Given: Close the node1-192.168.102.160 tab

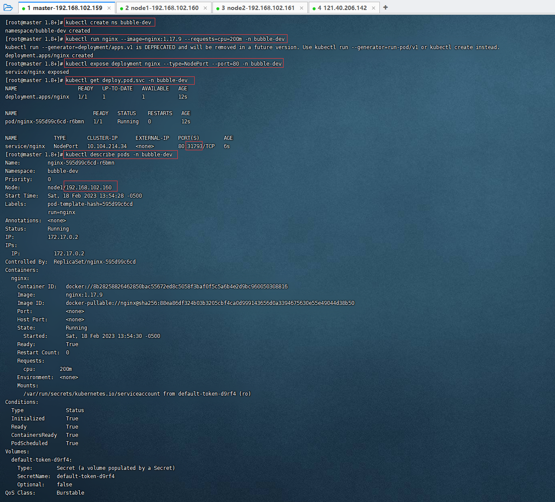Looking at the screenshot, I should click(205, 8).
